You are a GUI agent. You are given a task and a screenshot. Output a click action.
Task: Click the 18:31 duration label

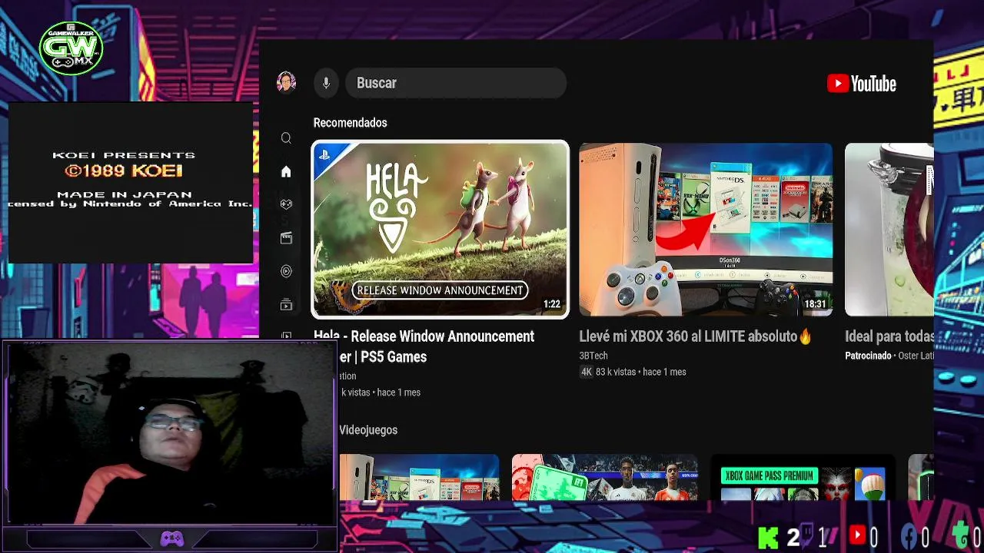[815, 304]
